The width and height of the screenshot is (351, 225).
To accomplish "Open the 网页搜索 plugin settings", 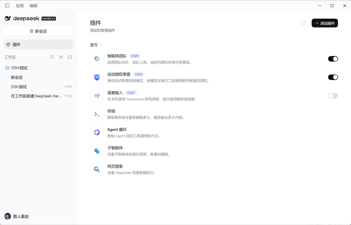I will coord(214,169).
